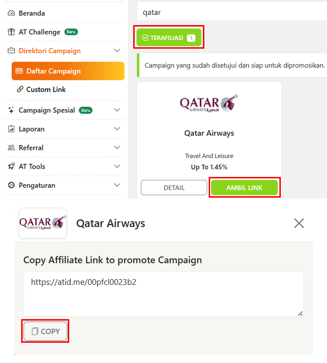Click the Referral people icon
This screenshot has width=327, height=363.
12,148
